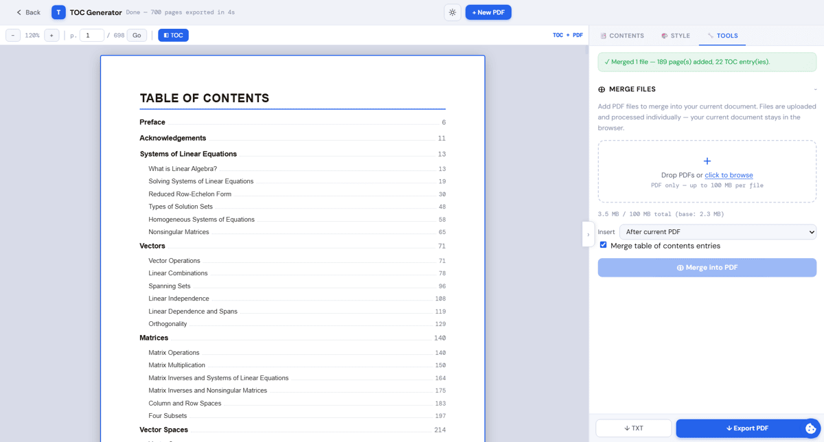The width and height of the screenshot is (824, 442).
Task: Click Homogeneous Systems of Equations entry
Action: point(297,220)
